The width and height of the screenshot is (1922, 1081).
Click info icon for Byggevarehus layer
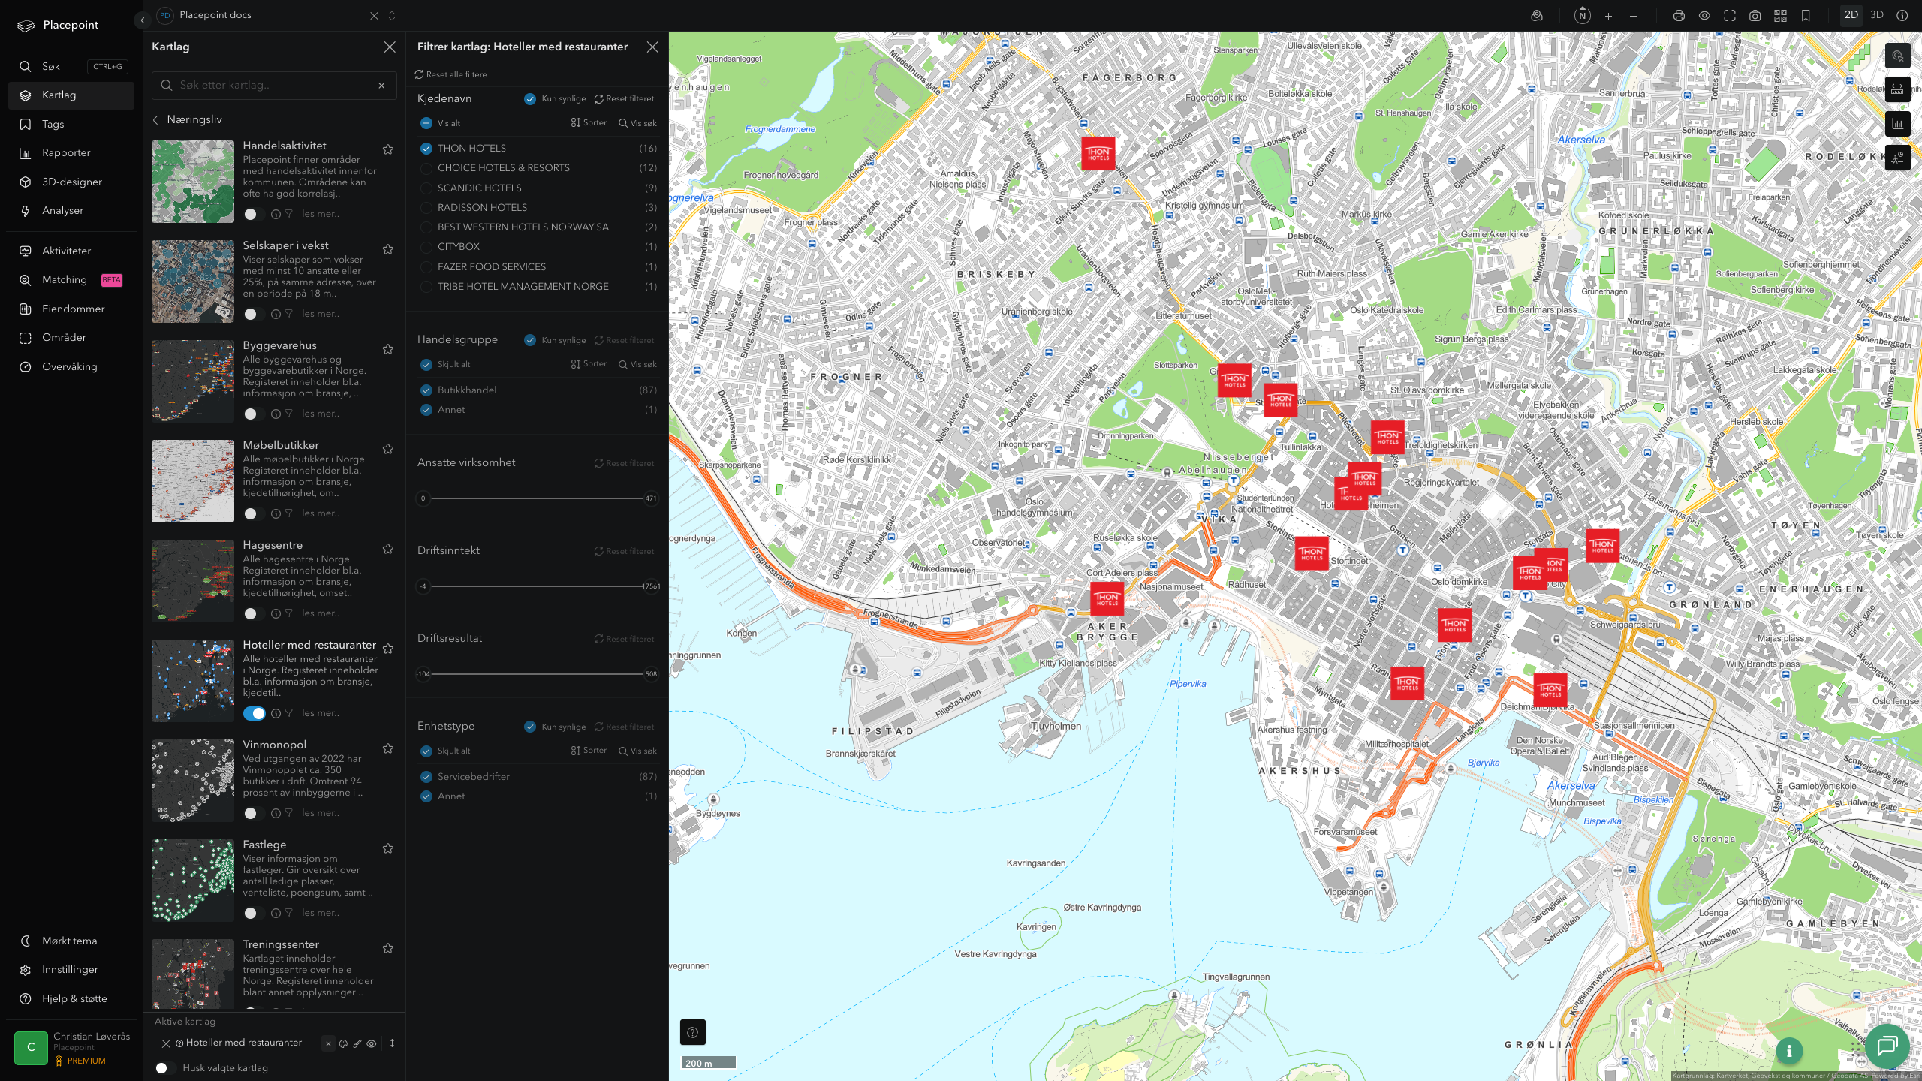pyautogui.click(x=276, y=414)
